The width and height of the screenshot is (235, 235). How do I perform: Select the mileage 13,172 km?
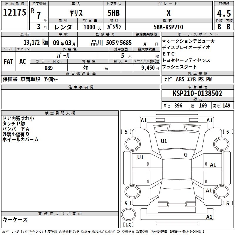pyautogui.click(x=36, y=42)
